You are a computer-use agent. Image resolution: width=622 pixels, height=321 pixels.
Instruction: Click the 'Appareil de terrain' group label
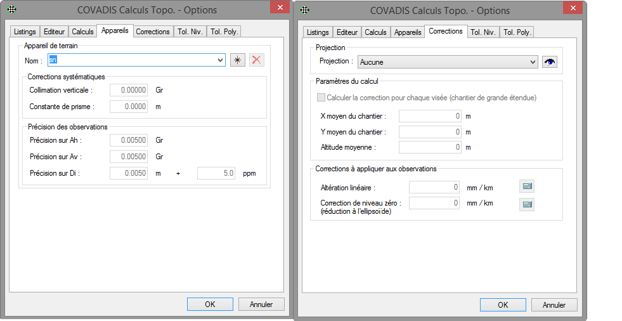[x=51, y=46]
